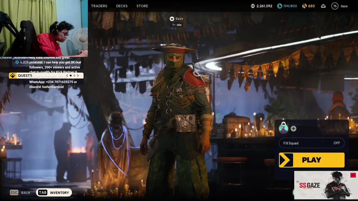
Task: Click the gold striped coin icon
Action: pos(304,6)
